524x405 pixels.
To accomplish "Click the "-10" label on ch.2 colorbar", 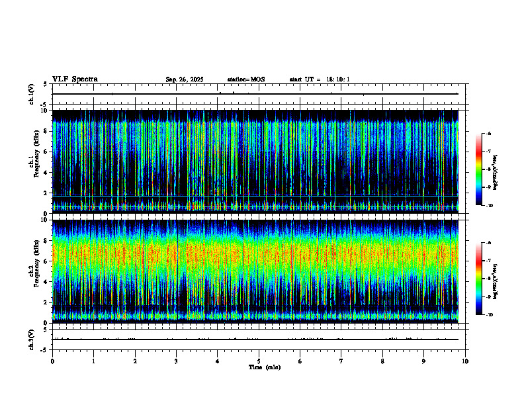I will pos(490,315).
